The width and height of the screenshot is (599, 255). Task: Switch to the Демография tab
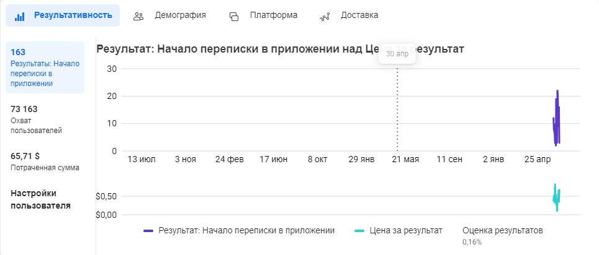click(180, 15)
